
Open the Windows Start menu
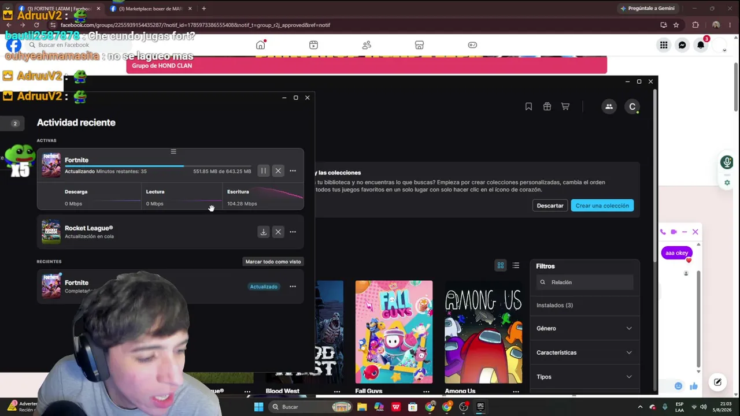258,407
